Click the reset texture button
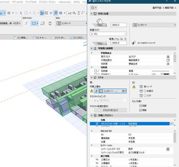This screenshot has height=167, width=179. 111,110
